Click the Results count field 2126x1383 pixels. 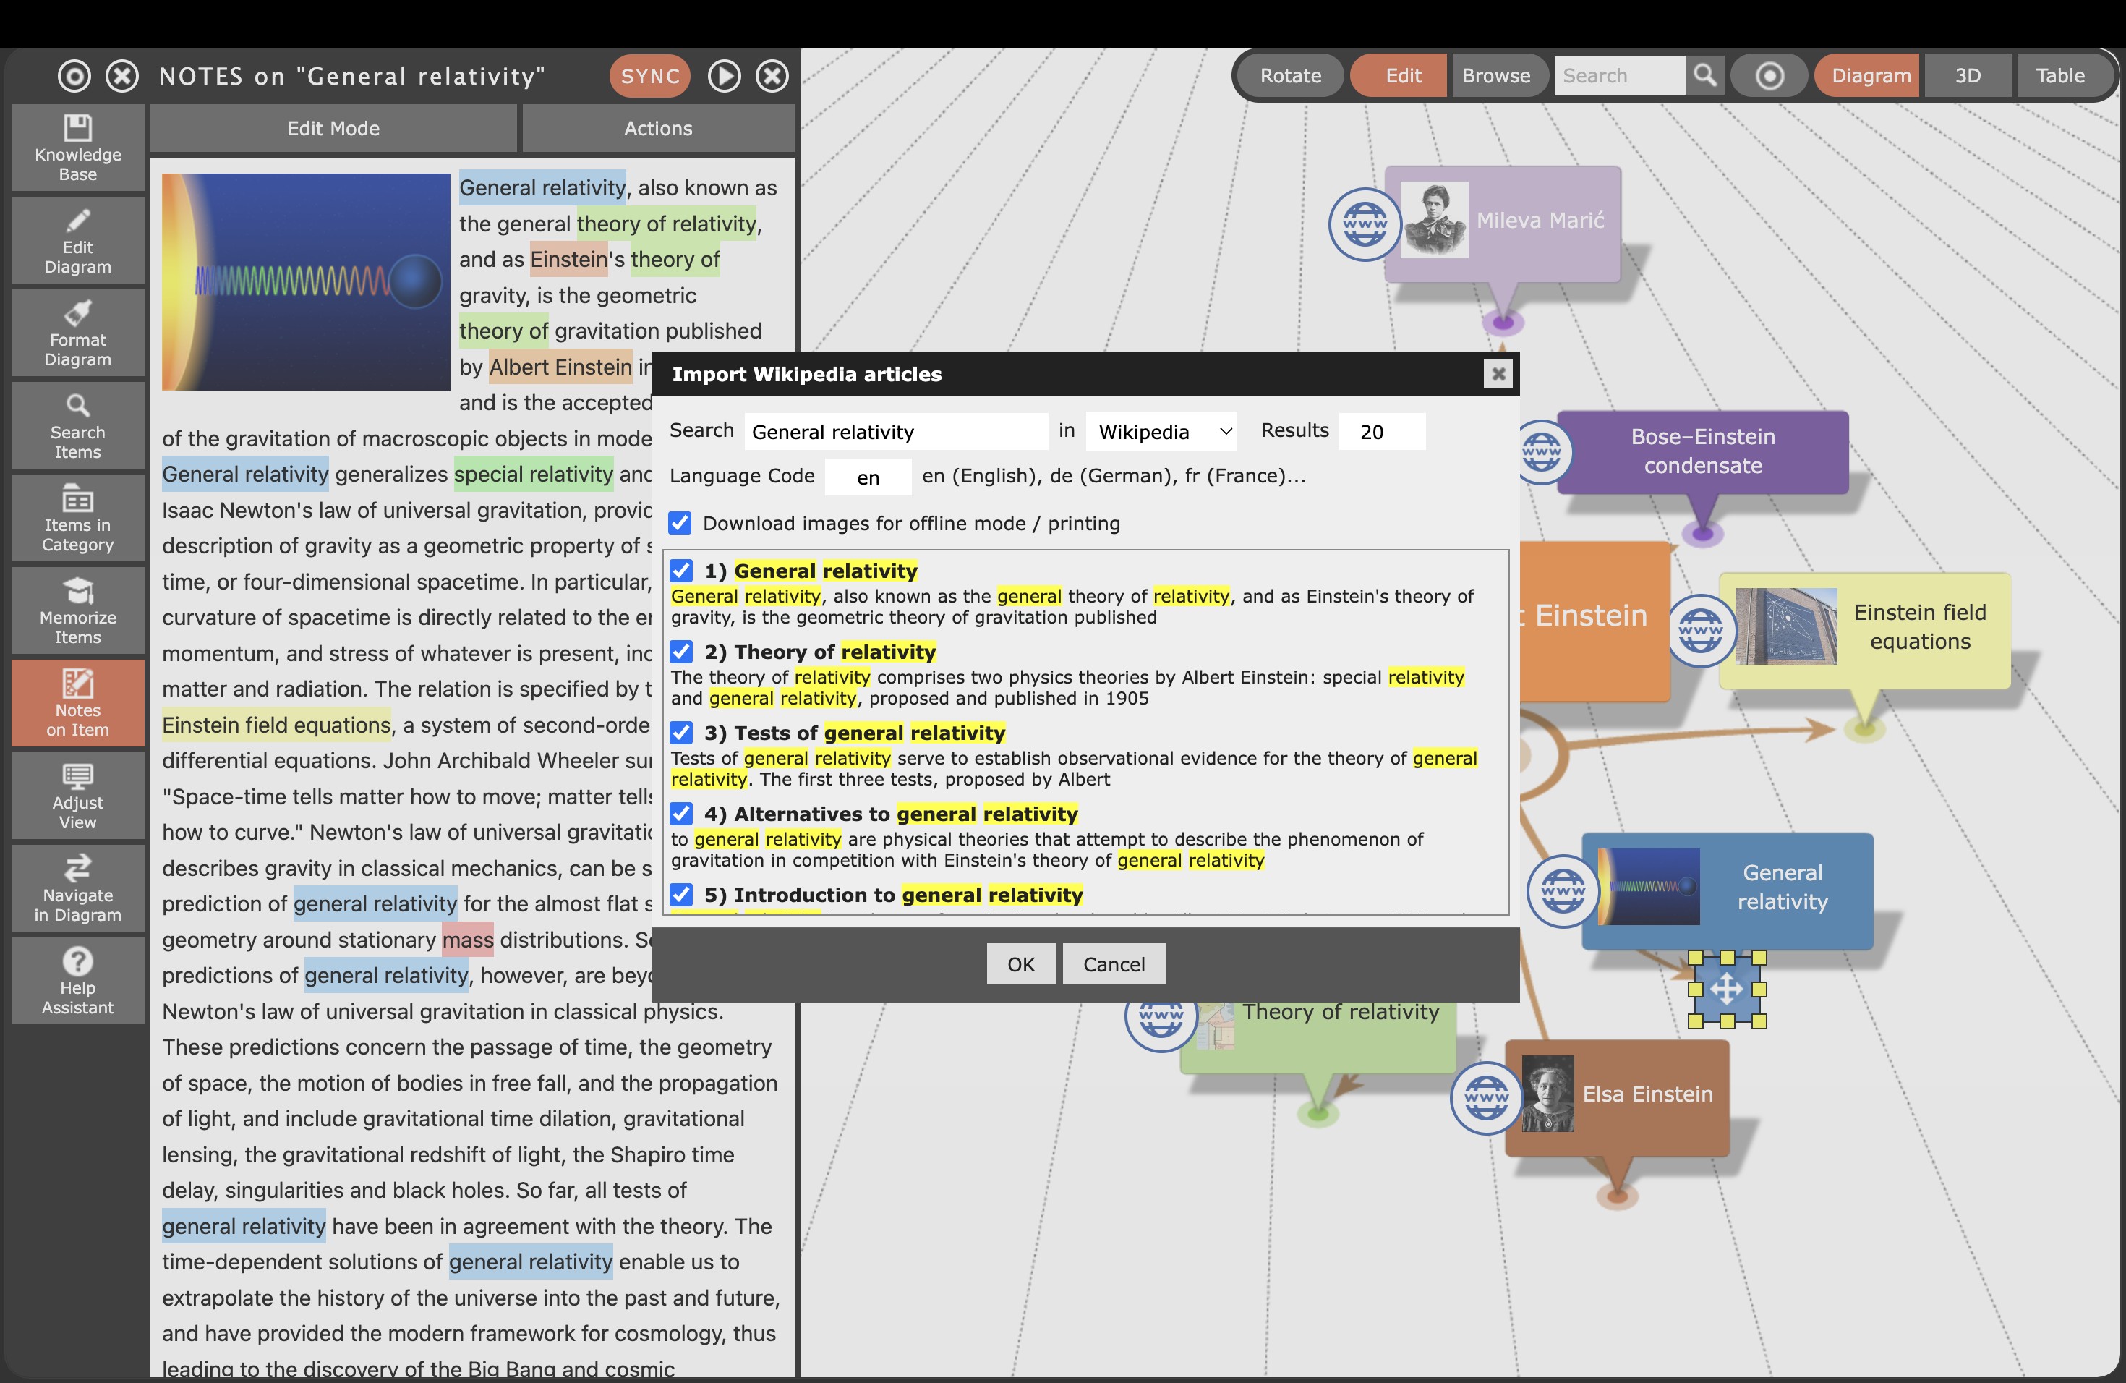1383,432
